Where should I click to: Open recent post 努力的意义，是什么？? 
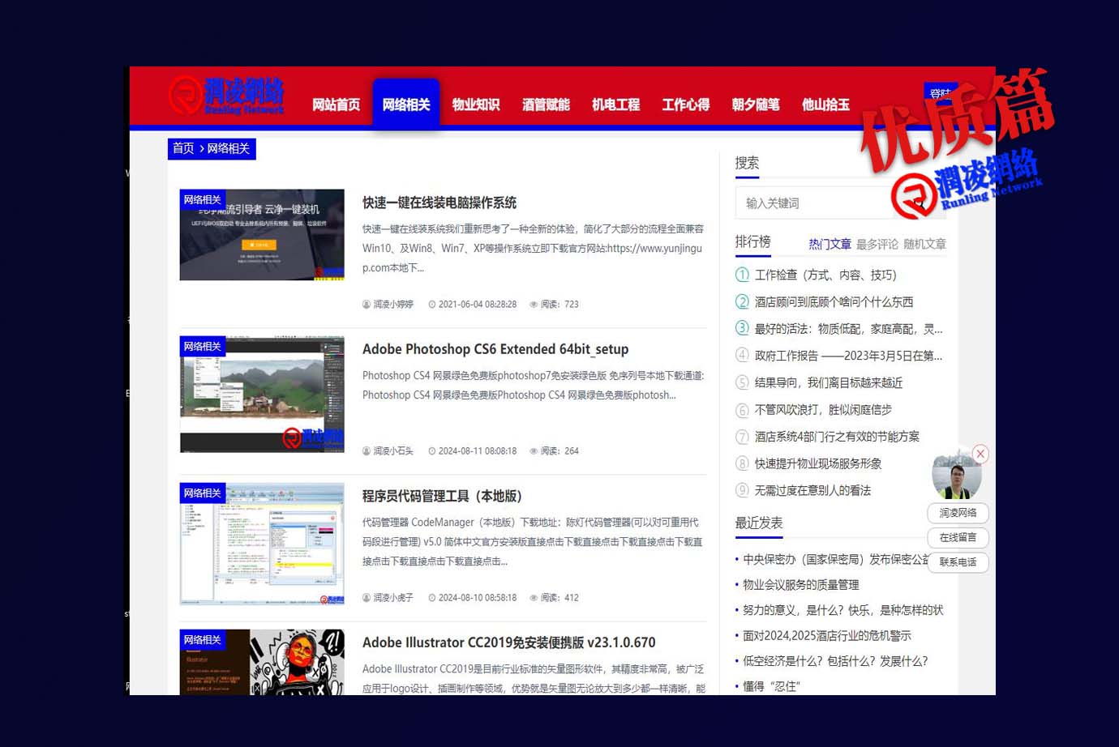pyautogui.click(x=842, y=610)
